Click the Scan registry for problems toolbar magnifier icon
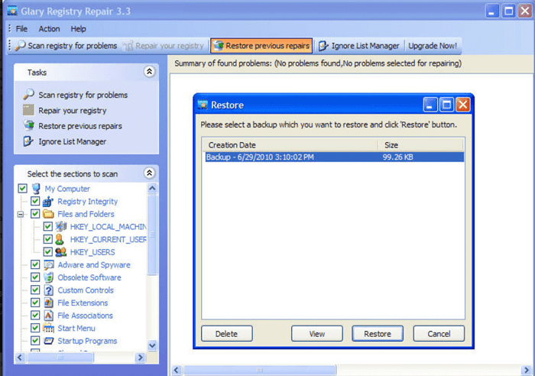 coord(20,45)
